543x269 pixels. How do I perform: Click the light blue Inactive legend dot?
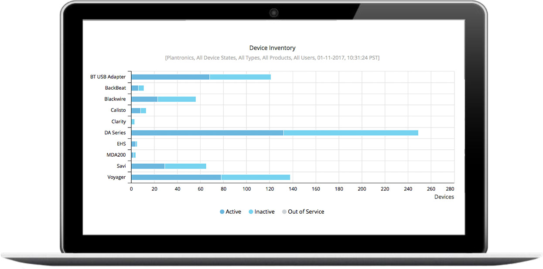click(x=251, y=212)
